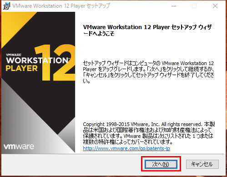Click the white WORKSTATION logo text

37,61
